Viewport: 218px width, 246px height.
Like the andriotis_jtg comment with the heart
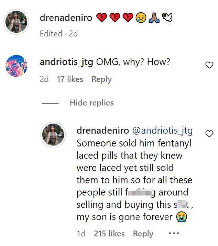(209, 65)
